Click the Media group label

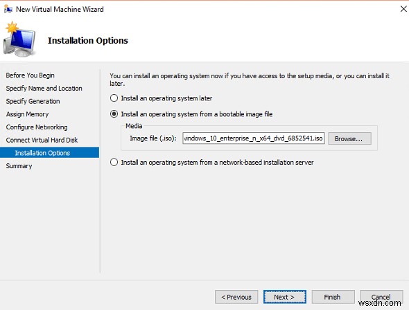click(134, 126)
